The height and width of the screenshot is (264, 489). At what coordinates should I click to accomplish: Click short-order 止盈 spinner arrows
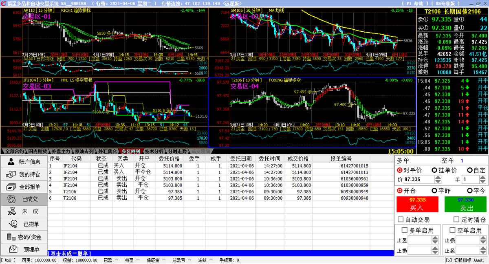tap(483, 251)
